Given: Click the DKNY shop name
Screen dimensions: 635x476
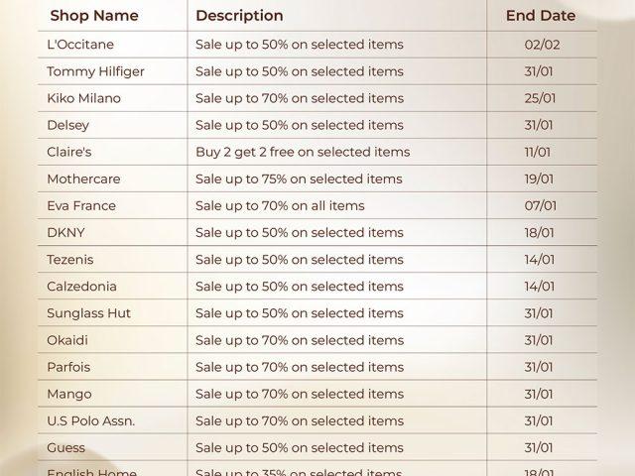Looking at the screenshot, I should tap(66, 232).
